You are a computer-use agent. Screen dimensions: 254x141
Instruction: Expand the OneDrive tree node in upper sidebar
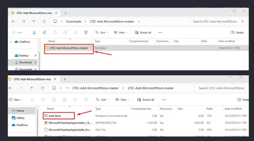[x=11, y=42]
